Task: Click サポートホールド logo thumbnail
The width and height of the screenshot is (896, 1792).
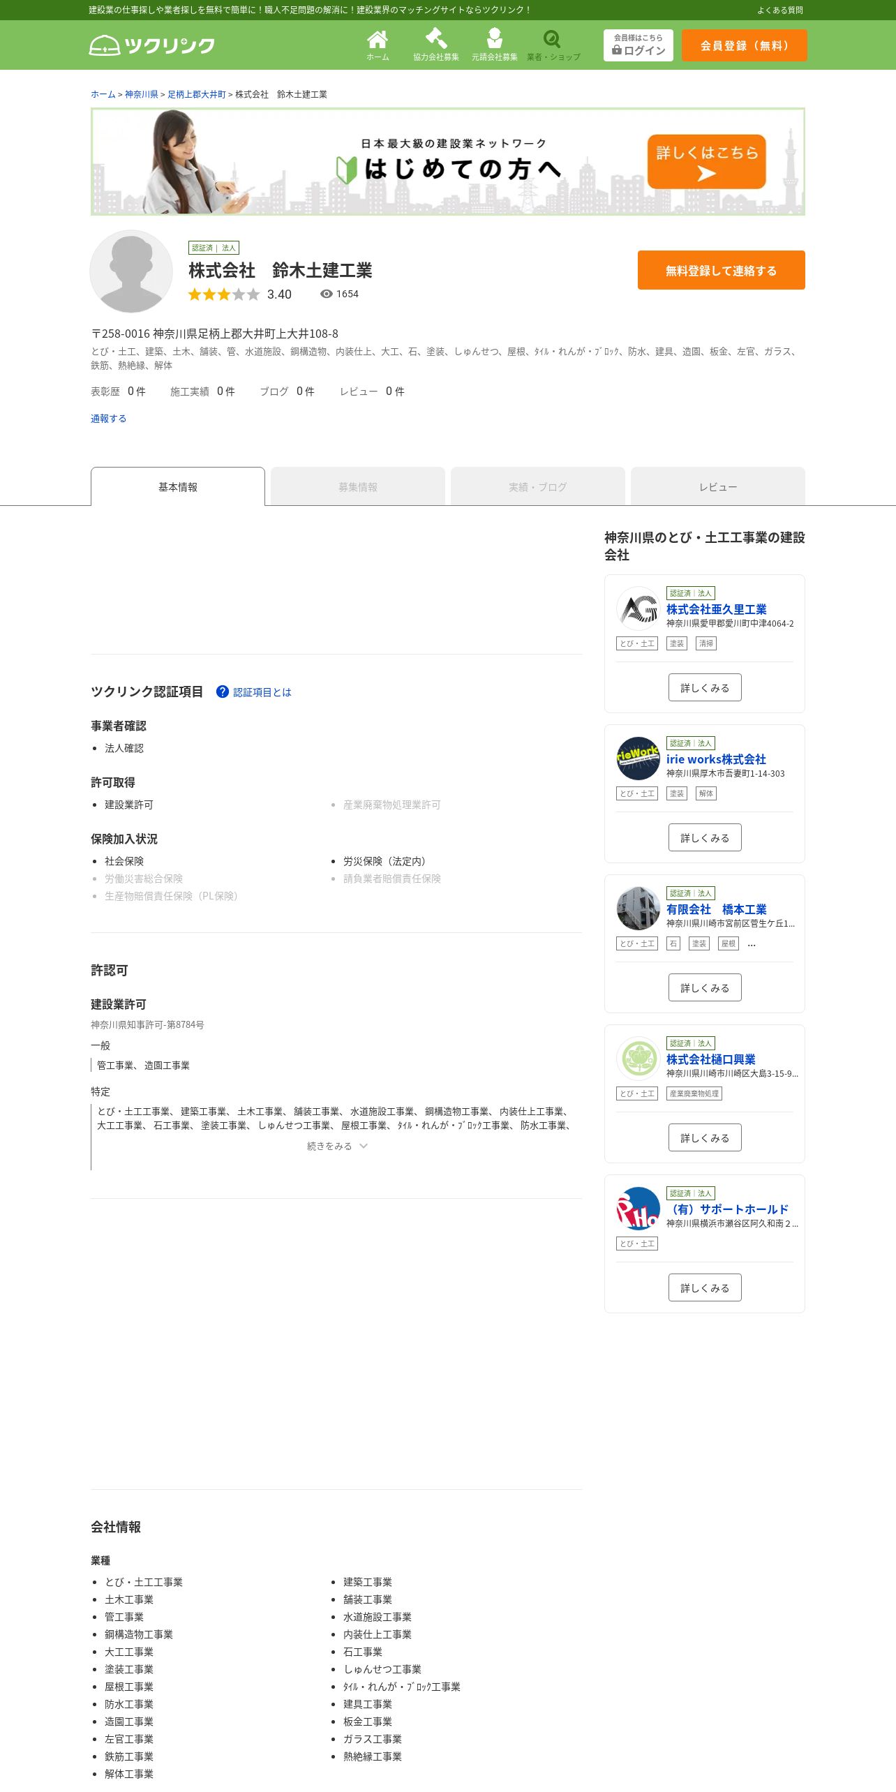Action: [639, 1209]
